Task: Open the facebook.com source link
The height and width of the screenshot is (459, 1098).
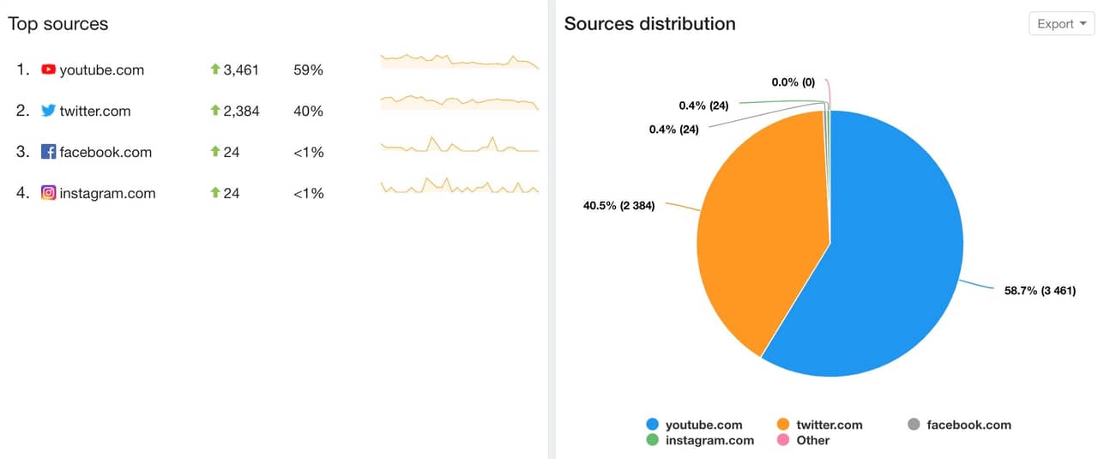Action: (x=106, y=153)
